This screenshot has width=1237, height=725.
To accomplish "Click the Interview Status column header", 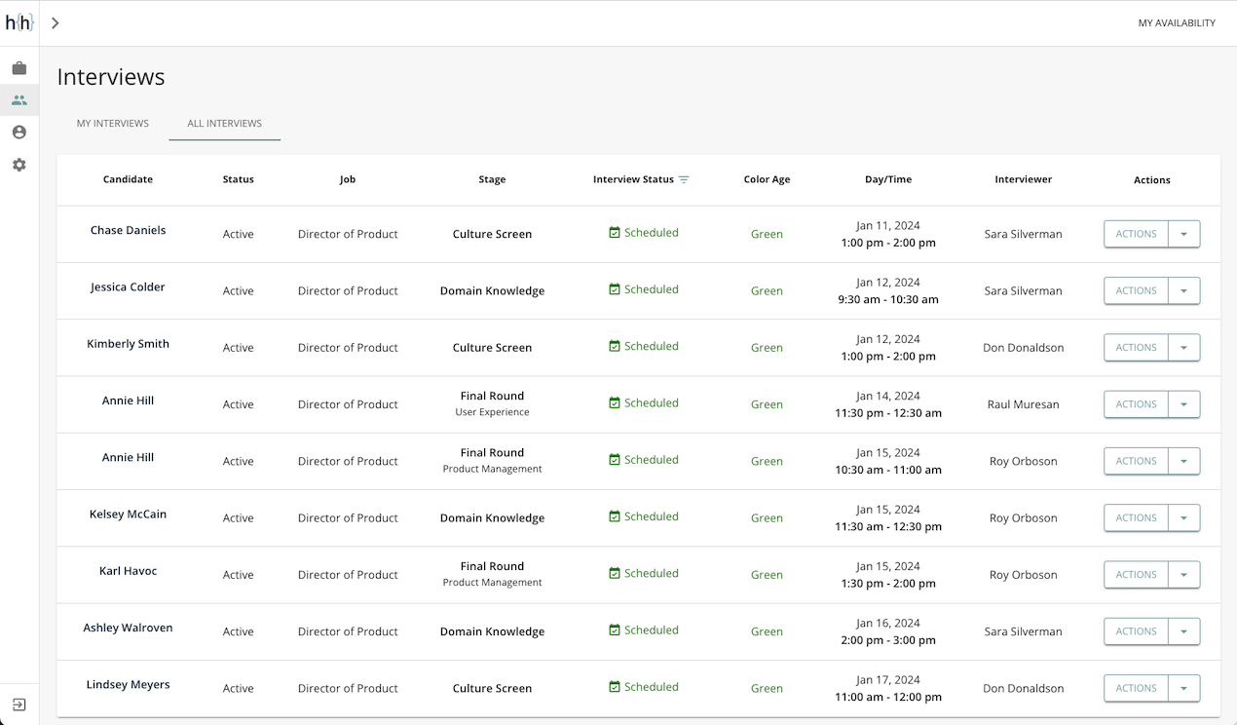I will pos(633,179).
